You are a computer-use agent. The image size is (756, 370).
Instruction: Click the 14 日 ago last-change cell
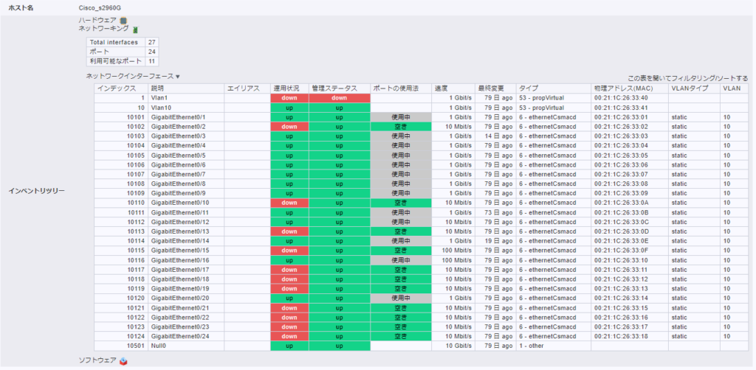click(495, 136)
